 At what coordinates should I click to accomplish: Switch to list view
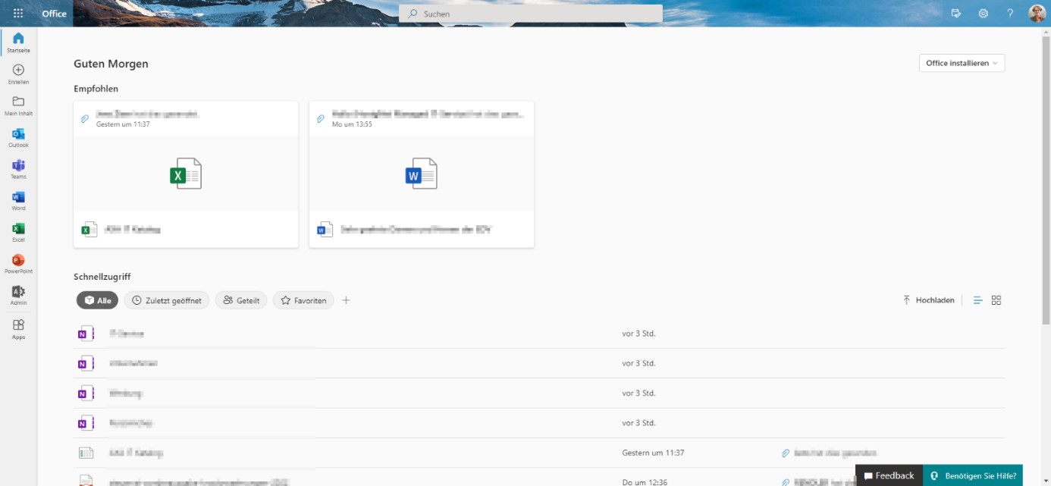tap(977, 300)
